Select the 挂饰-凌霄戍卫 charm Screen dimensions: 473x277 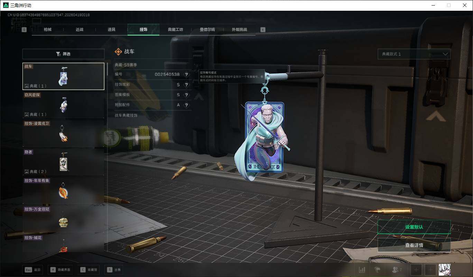[x=63, y=133]
